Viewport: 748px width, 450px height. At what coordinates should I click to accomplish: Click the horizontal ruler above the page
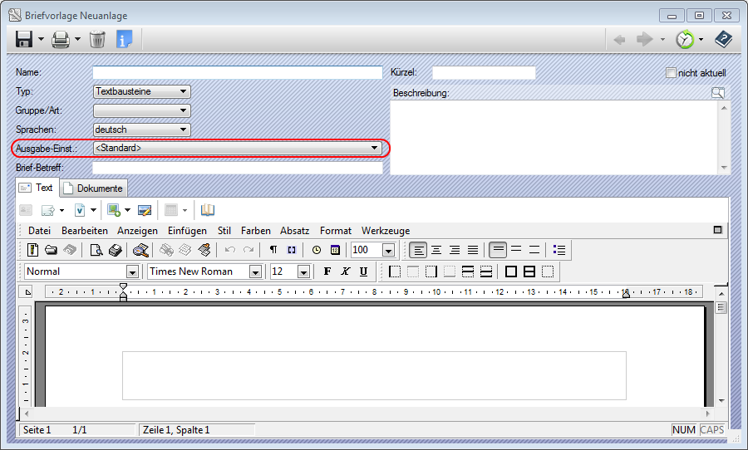click(374, 292)
